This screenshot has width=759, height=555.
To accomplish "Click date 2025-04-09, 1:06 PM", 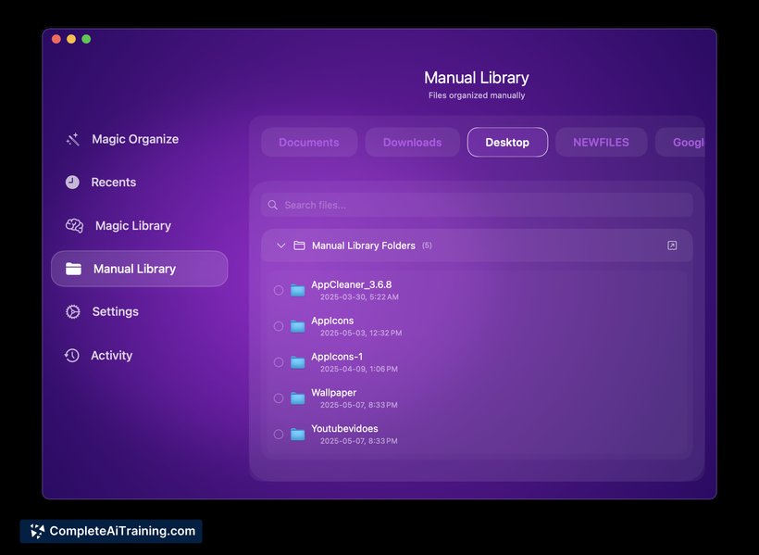I will pyautogui.click(x=359, y=369).
